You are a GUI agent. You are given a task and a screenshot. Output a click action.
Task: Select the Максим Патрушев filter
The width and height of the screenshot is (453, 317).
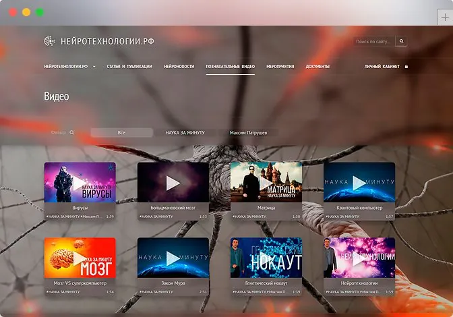(248, 133)
